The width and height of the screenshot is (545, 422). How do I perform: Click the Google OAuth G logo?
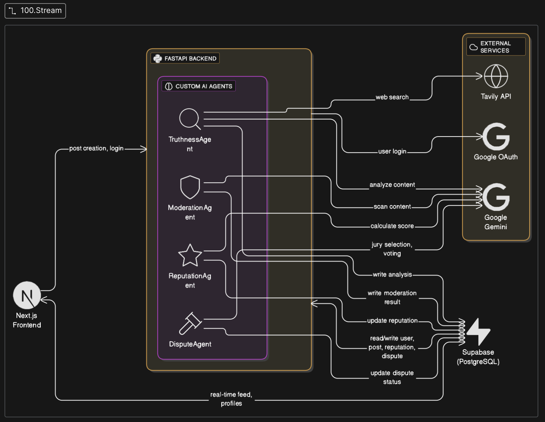pos(496,137)
